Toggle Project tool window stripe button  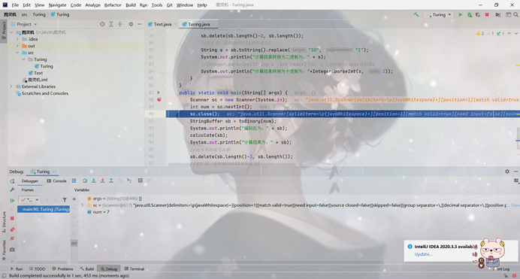tap(4, 30)
